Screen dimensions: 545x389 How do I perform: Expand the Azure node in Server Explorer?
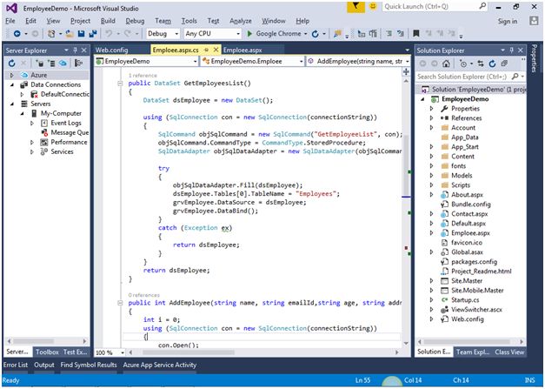[x=10, y=76]
